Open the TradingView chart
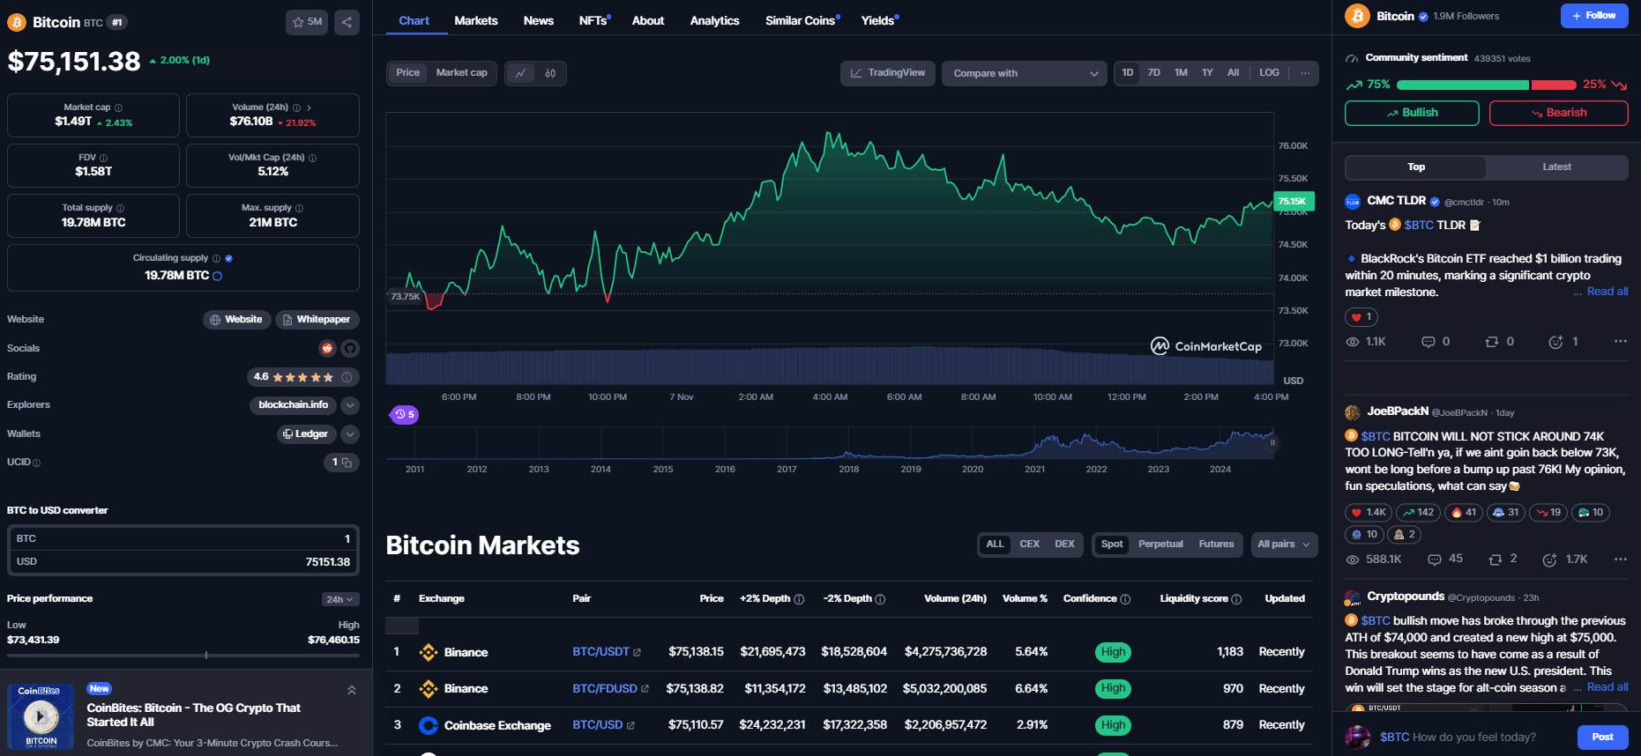1641x756 pixels. click(x=888, y=73)
